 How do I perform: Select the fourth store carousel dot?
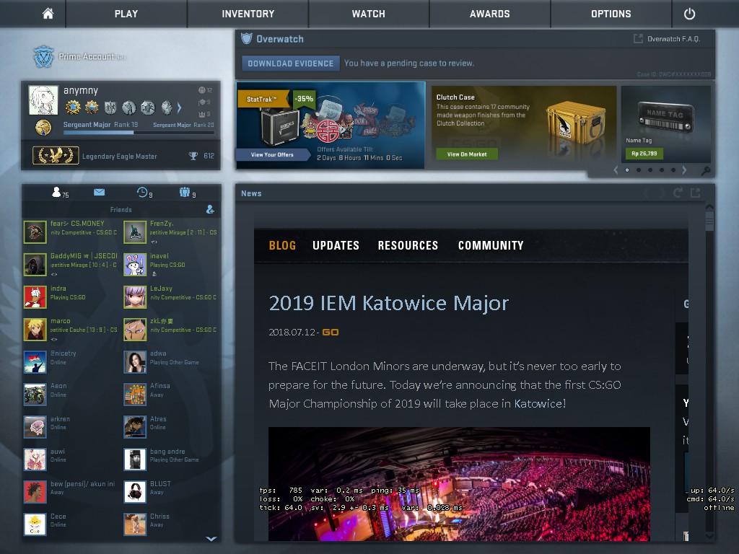pyautogui.click(x=662, y=170)
